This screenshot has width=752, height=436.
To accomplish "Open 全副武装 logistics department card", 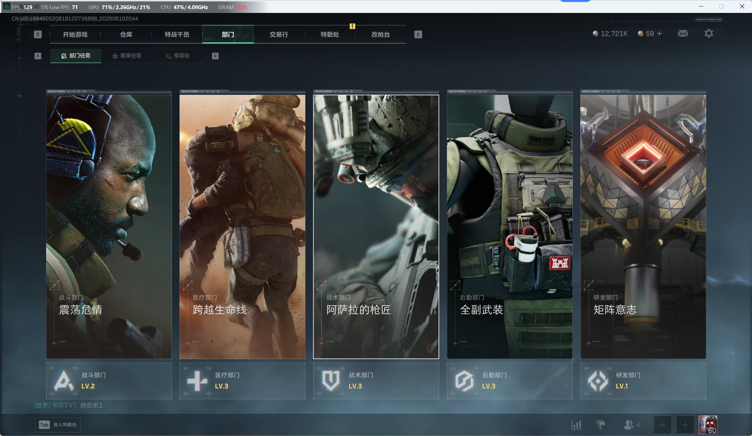I will pos(510,227).
